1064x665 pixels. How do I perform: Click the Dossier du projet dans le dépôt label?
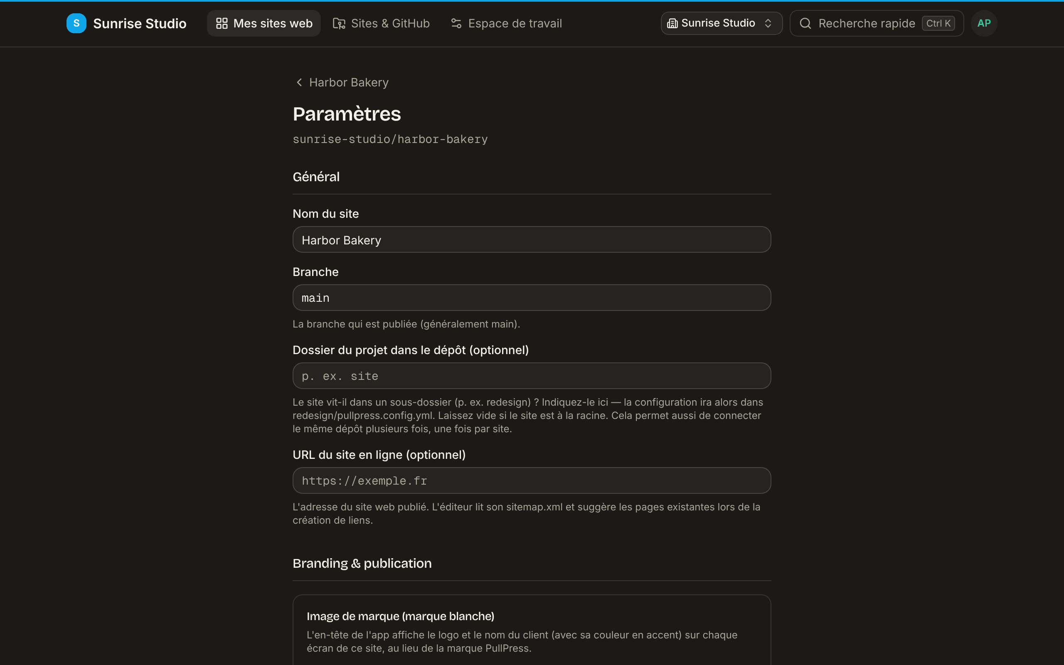coord(411,350)
